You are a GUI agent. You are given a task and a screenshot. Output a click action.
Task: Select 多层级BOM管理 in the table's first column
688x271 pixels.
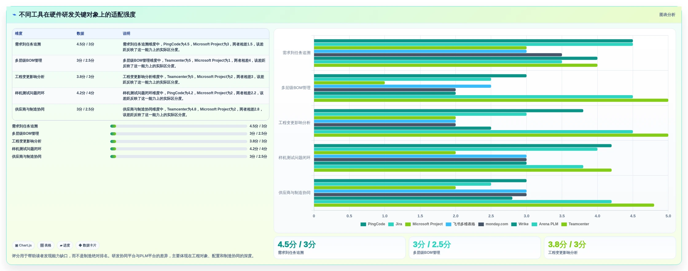point(29,61)
